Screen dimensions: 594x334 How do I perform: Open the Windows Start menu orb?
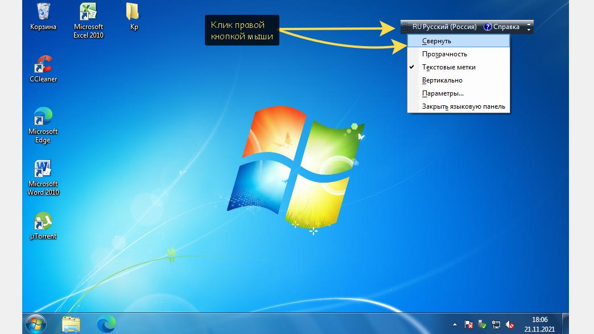pyautogui.click(x=36, y=324)
